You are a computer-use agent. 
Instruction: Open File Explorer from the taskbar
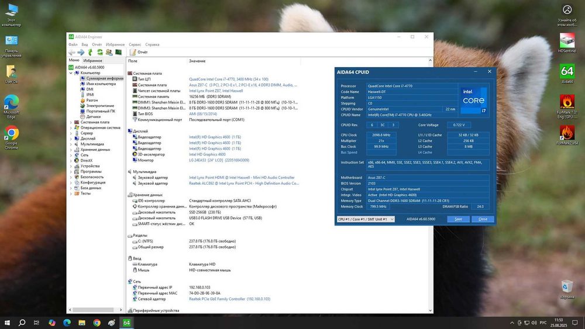click(x=82, y=323)
